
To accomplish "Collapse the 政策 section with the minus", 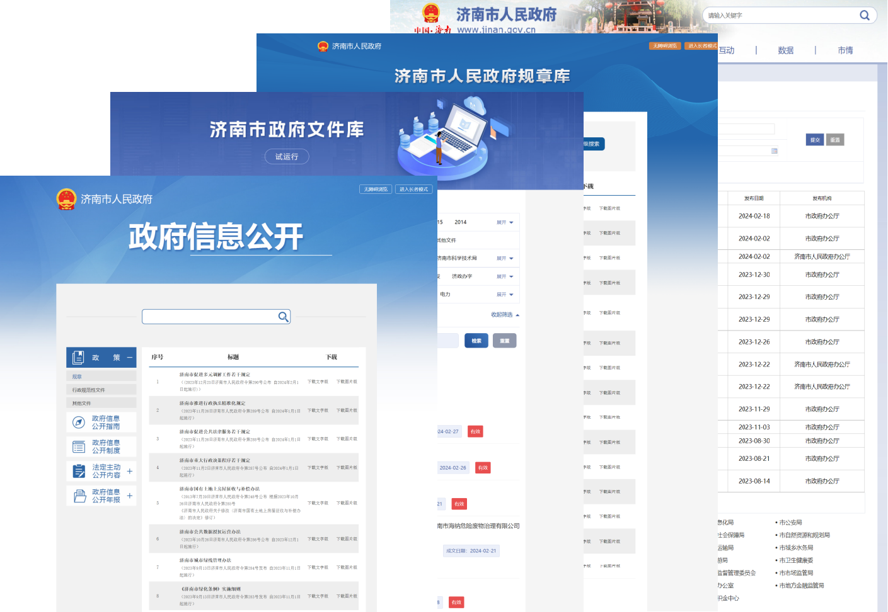I will click(x=130, y=358).
